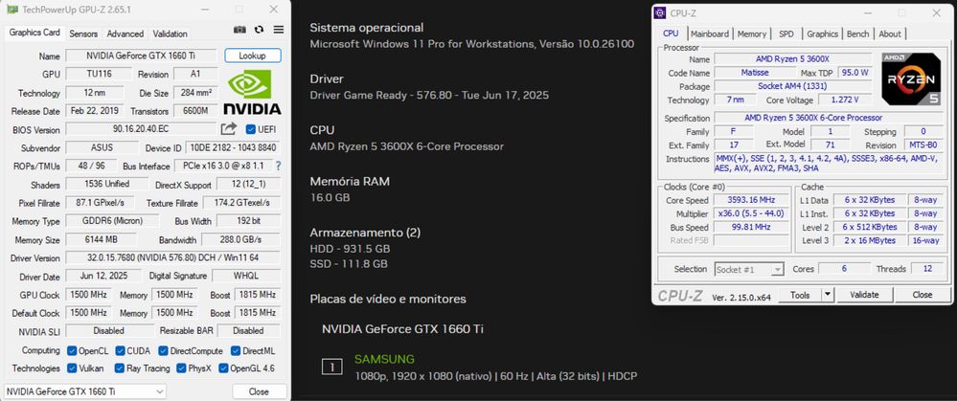Click the Bus Speed value 99.81 MHz
The image size is (957, 401).
pyautogui.click(x=751, y=228)
